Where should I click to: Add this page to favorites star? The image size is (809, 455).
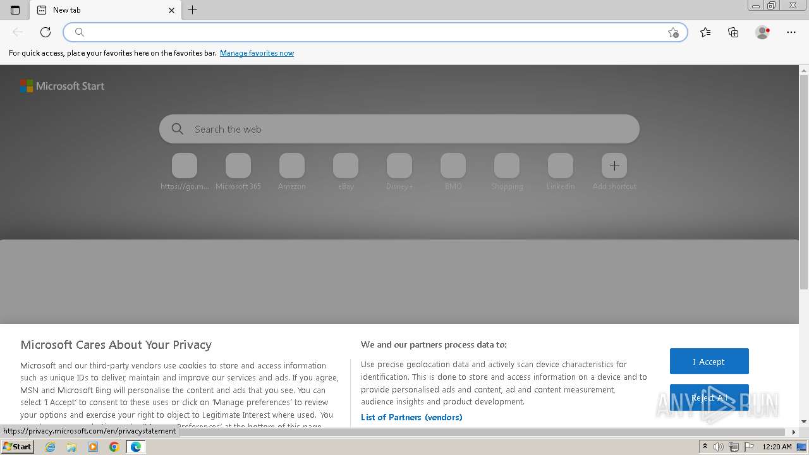pyautogui.click(x=673, y=32)
